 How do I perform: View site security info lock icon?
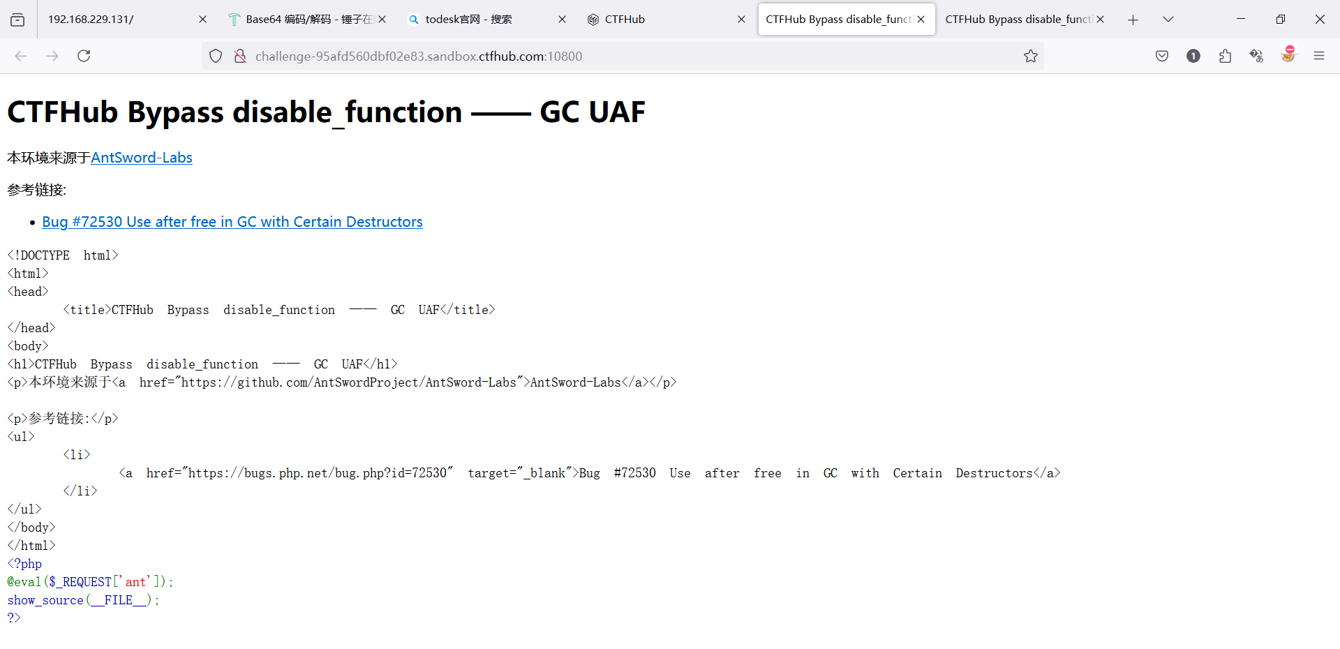click(x=240, y=56)
